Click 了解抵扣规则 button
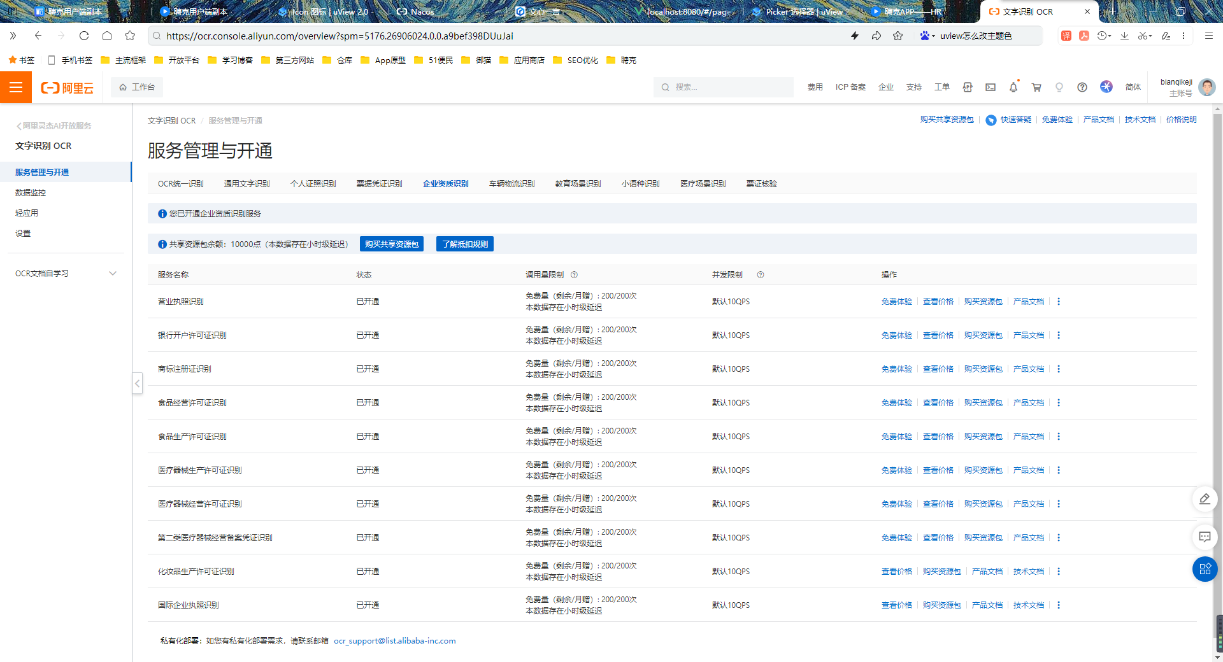Viewport: 1223px width, 662px height. (465, 244)
